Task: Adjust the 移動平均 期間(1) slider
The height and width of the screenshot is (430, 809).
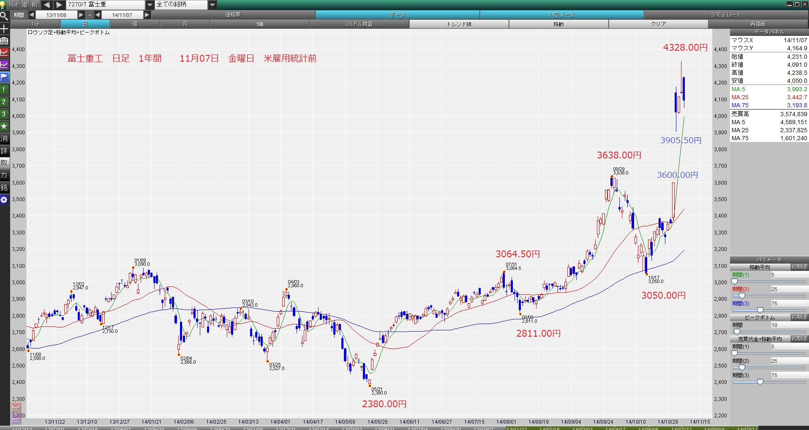Action: point(735,281)
